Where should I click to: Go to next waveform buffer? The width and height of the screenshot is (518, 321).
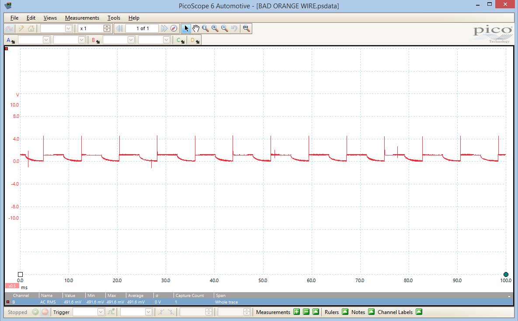point(164,28)
